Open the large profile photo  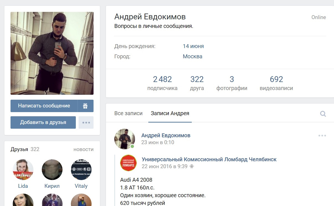pyautogui.click(x=52, y=53)
